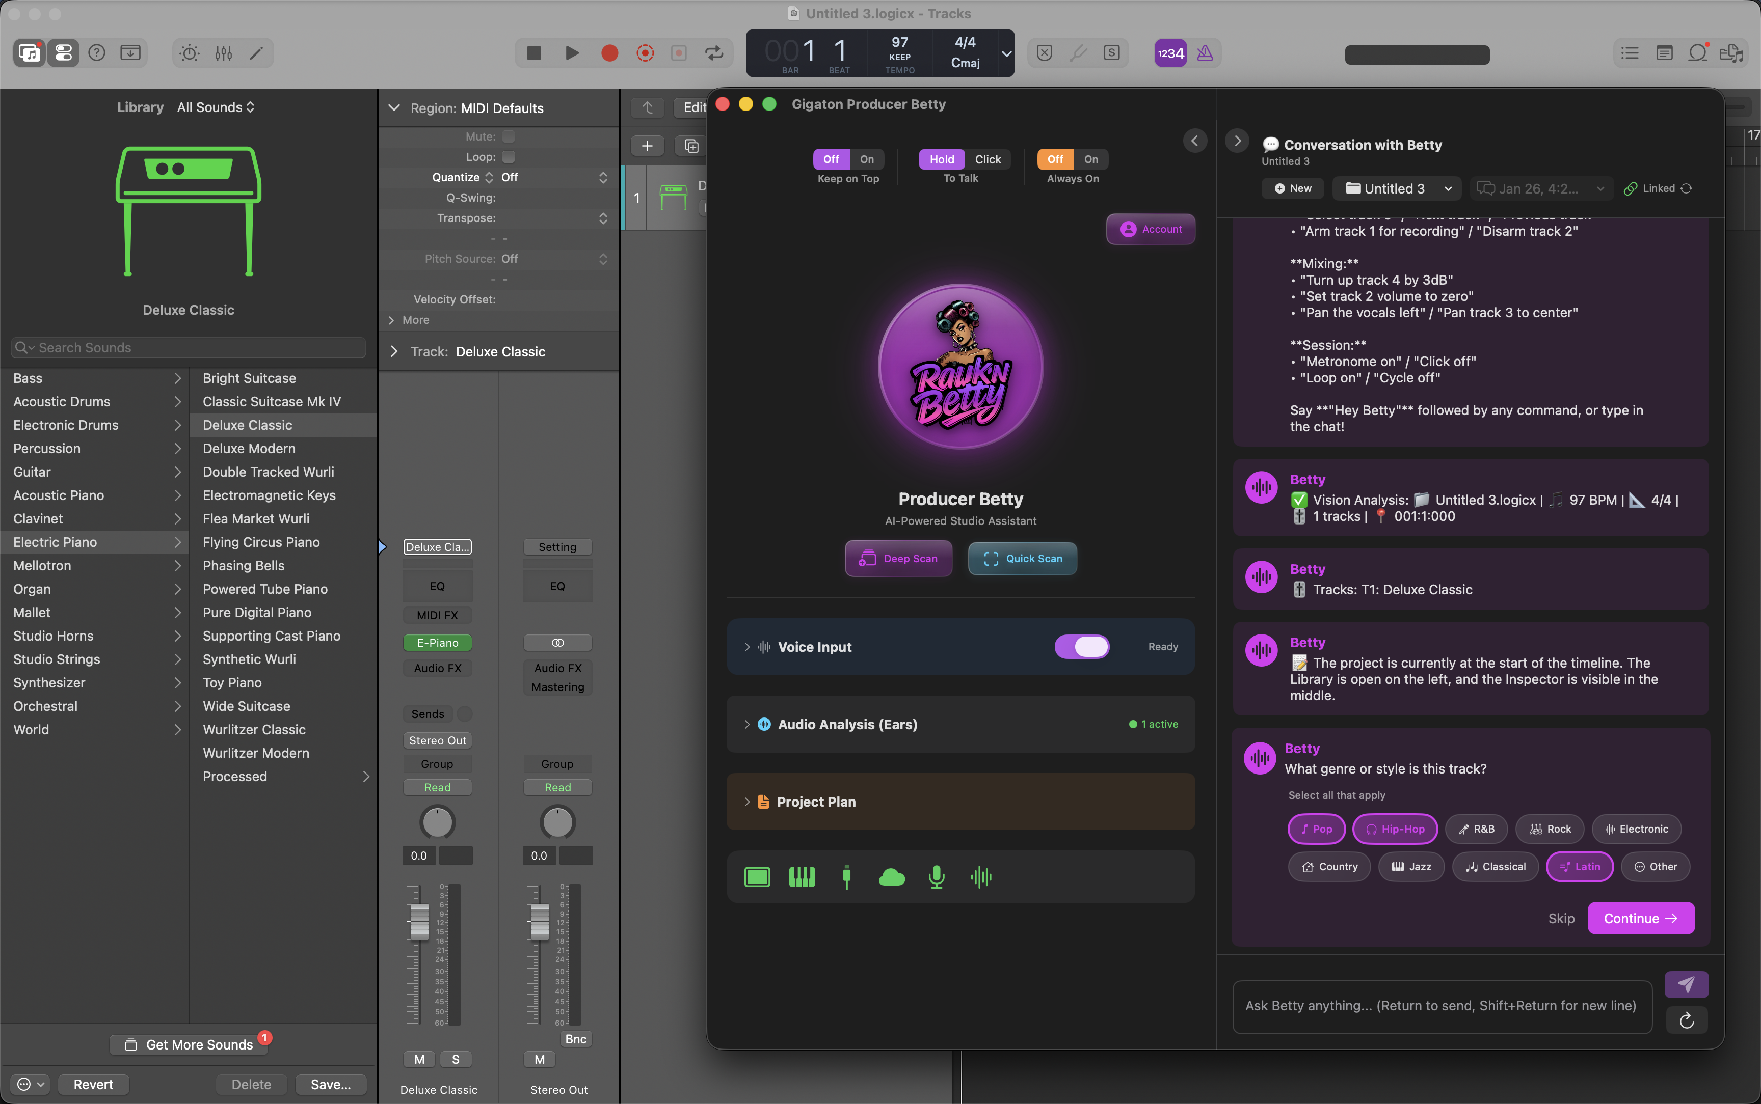This screenshot has height=1104, width=1761.
Task: Turn Keep on Top On
Action: point(866,159)
